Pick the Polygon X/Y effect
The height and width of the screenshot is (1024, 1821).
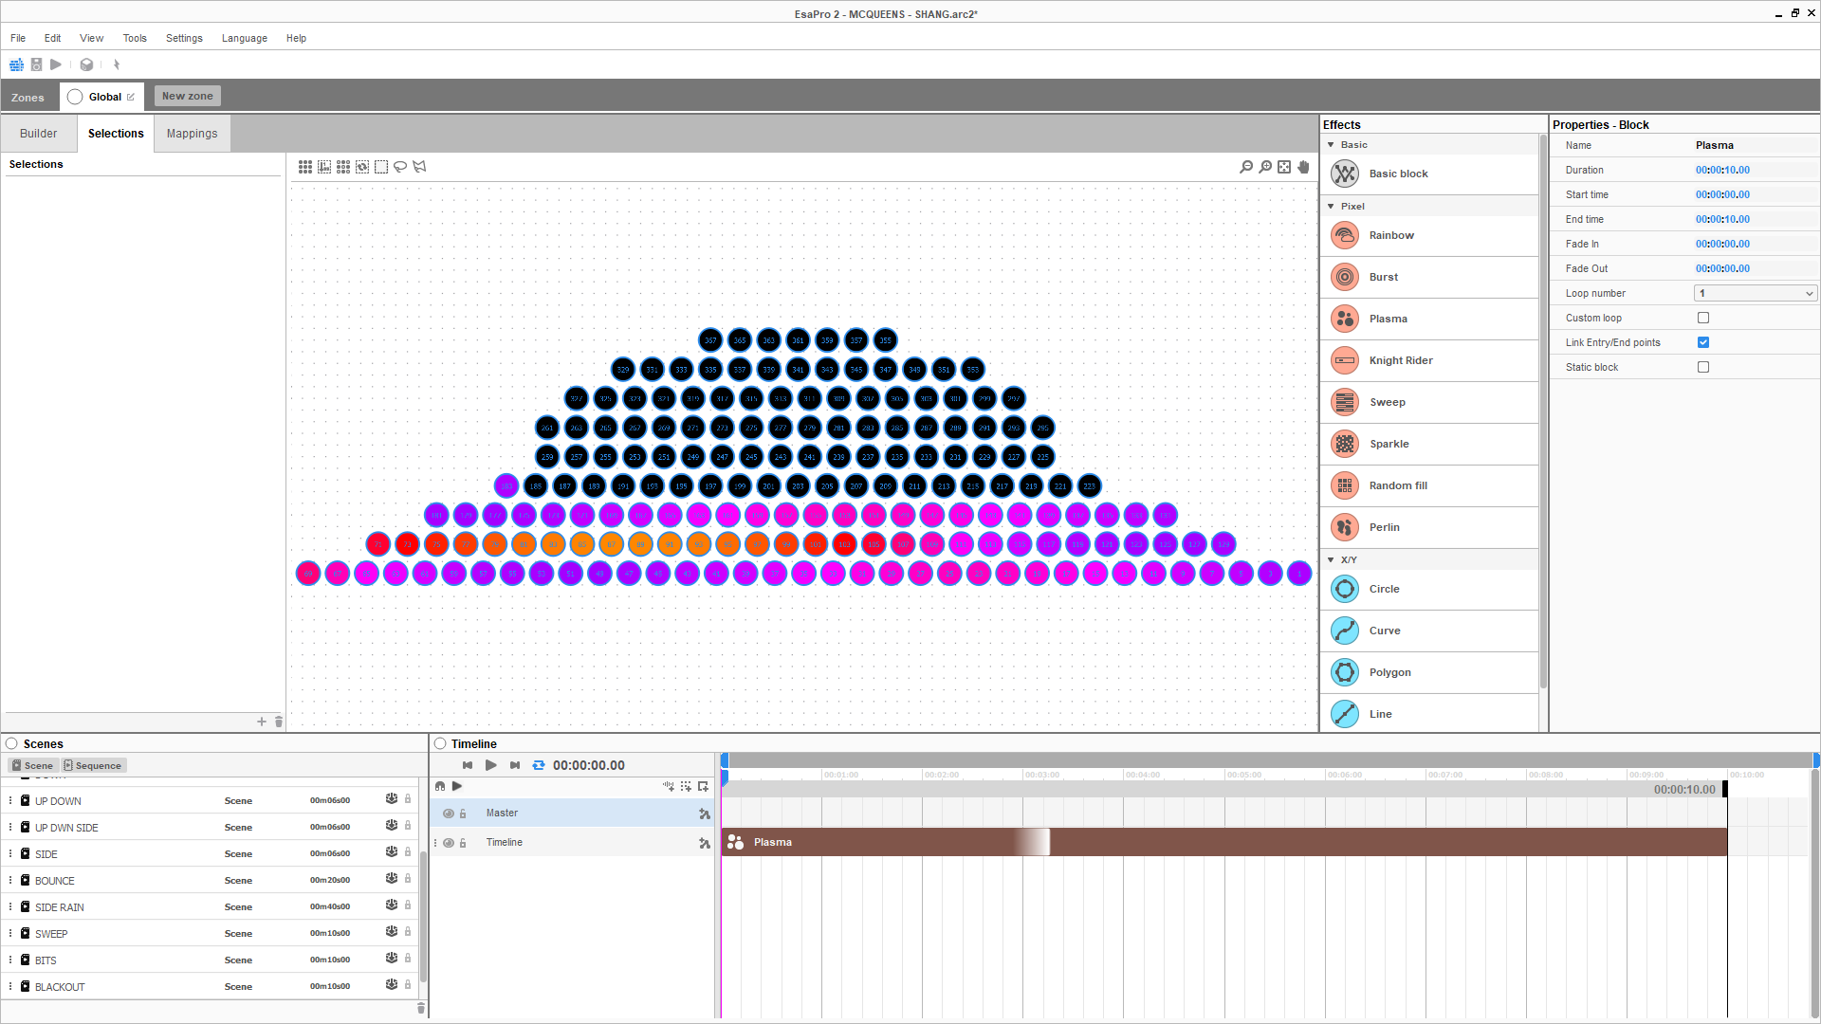[1428, 673]
